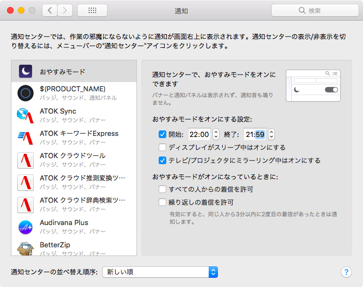Image resolution: width=363 pixels, height=287 pixels.
Task: Click the Audirvana Plus app icon
Action: [26, 227]
